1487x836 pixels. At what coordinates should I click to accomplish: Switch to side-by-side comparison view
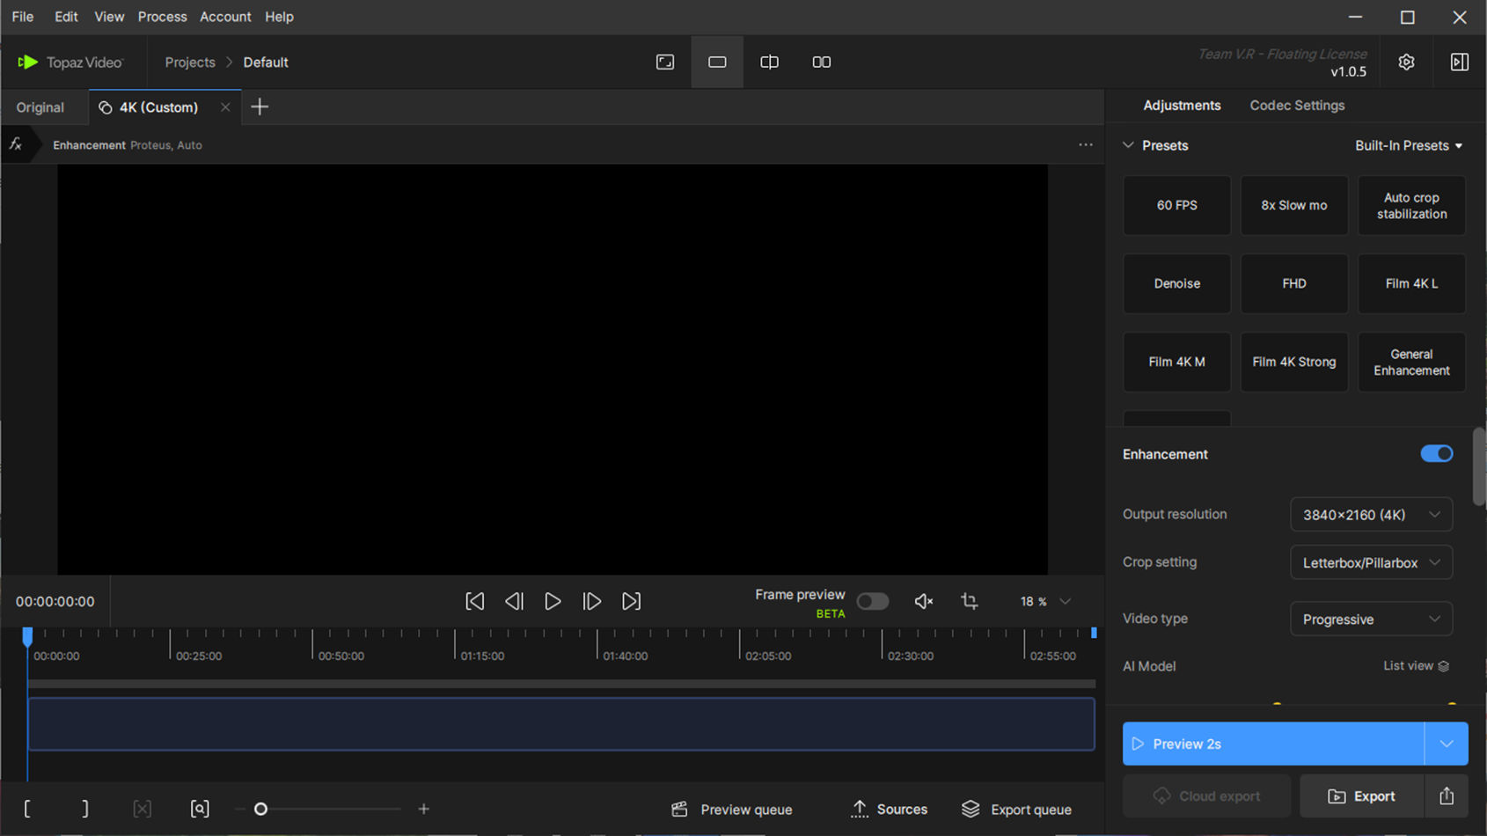pos(821,62)
